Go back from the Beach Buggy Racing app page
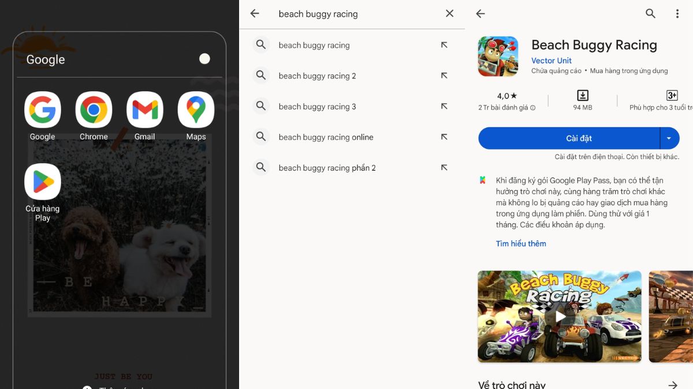The width and height of the screenshot is (693, 389). (x=480, y=14)
